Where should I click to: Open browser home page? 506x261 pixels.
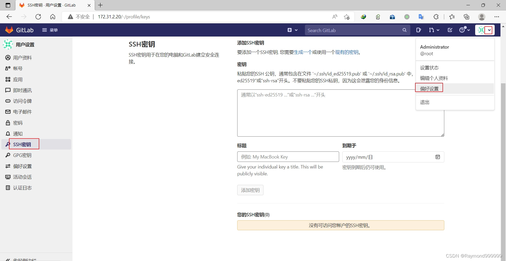point(53,17)
